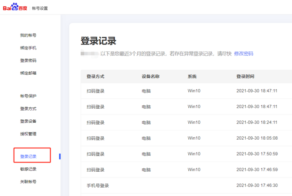The image size is (292, 196).
Task: Select 登录记录 sidebar item
Action: [28, 157]
